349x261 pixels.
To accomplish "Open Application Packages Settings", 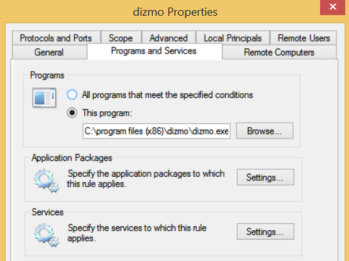I will tap(265, 177).
